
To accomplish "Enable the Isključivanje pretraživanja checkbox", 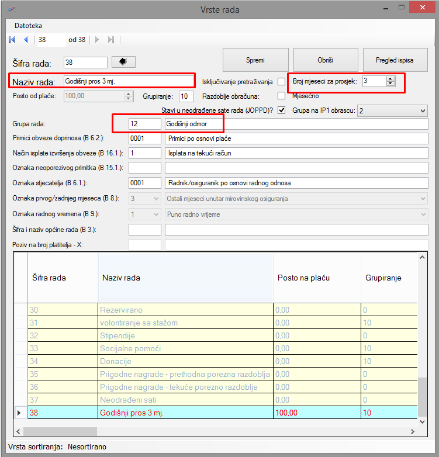I will pos(282,81).
